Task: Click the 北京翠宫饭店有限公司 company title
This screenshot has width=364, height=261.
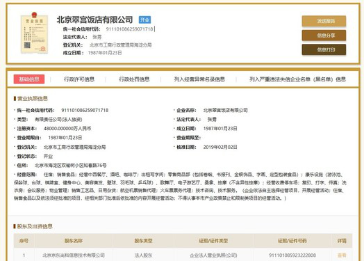Action: 94,19
